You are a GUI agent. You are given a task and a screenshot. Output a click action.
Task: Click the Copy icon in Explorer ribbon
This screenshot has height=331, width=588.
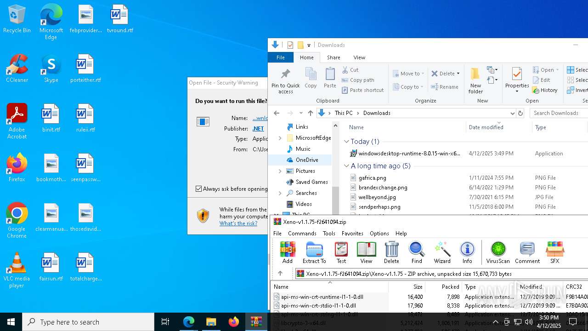tap(311, 78)
